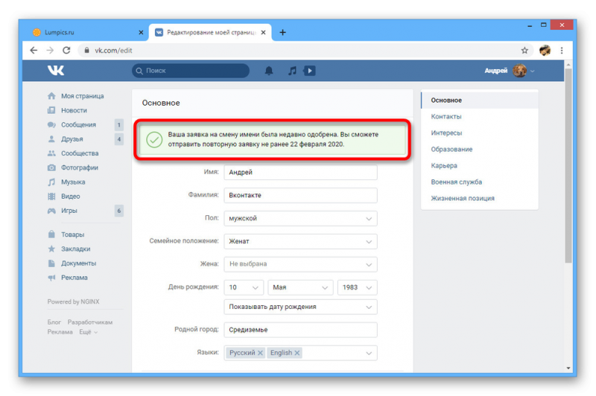Click the page vertical scrollbar
The height and width of the screenshot is (396, 596).
pos(568,165)
